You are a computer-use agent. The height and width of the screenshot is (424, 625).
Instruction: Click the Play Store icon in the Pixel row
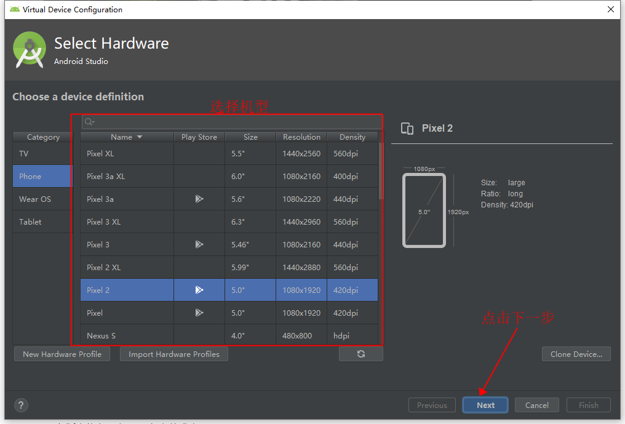(199, 313)
